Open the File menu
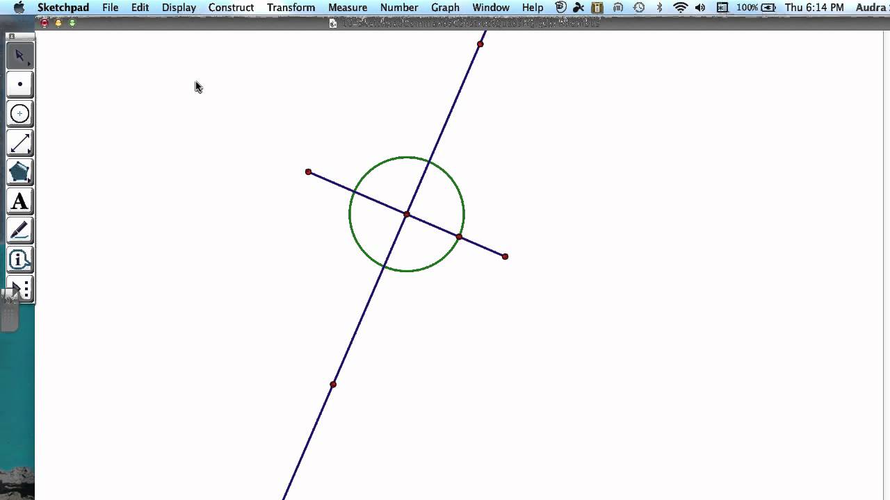 tap(111, 8)
